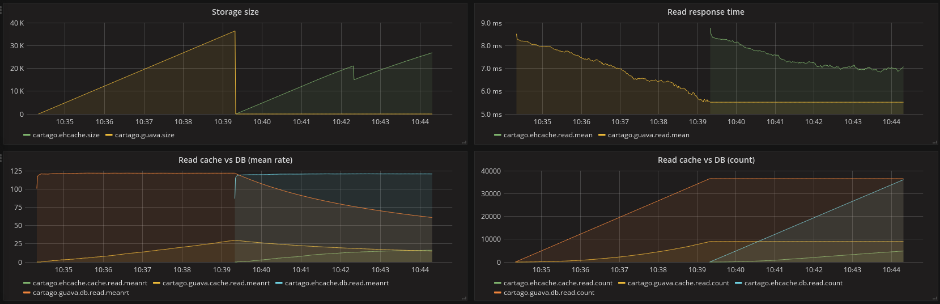
Task: Click the cyan swatch beside cartago.ehcache.db.read.count
Action: click(738, 283)
